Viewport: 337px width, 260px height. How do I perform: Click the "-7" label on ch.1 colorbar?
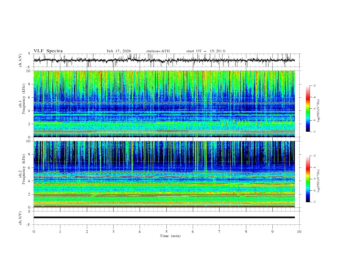[314, 132]
